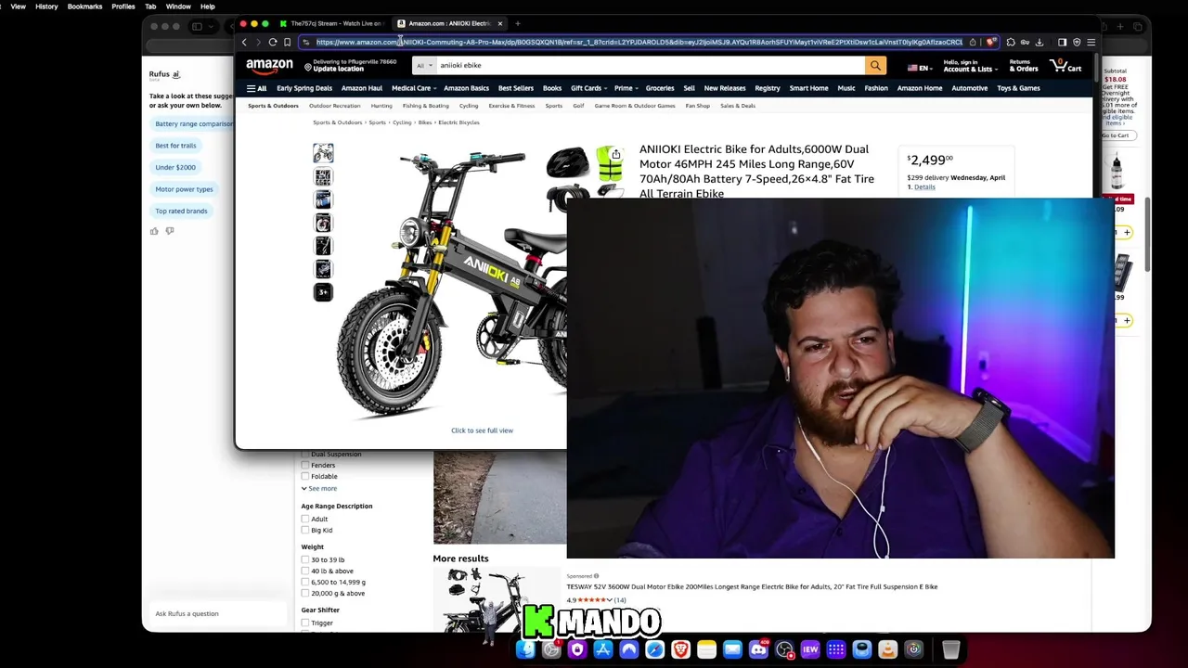Click the share icon over the product image
This screenshot has width=1188, height=668.
coord(615,155)
